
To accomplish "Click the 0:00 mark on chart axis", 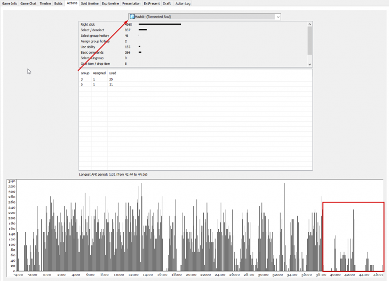I will (x=47, y=274).
